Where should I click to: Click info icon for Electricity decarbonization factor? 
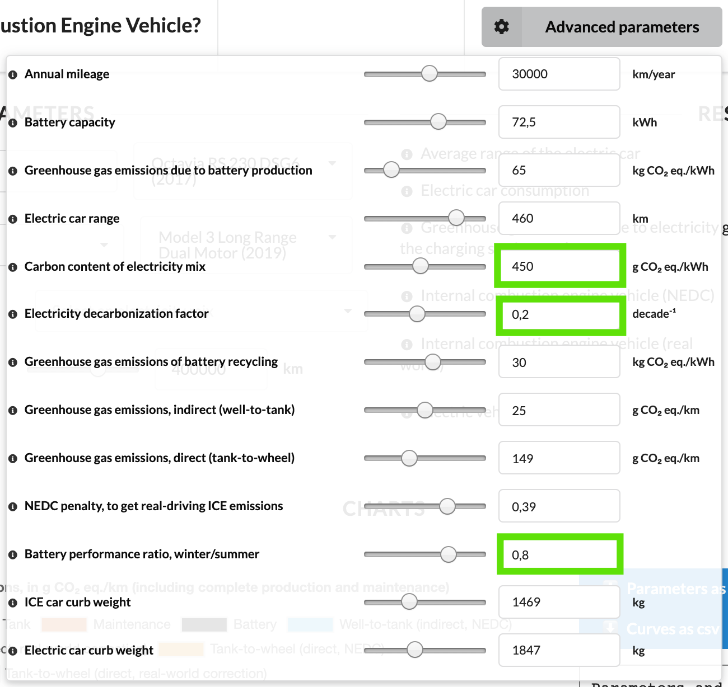click(x=13, y=314)
